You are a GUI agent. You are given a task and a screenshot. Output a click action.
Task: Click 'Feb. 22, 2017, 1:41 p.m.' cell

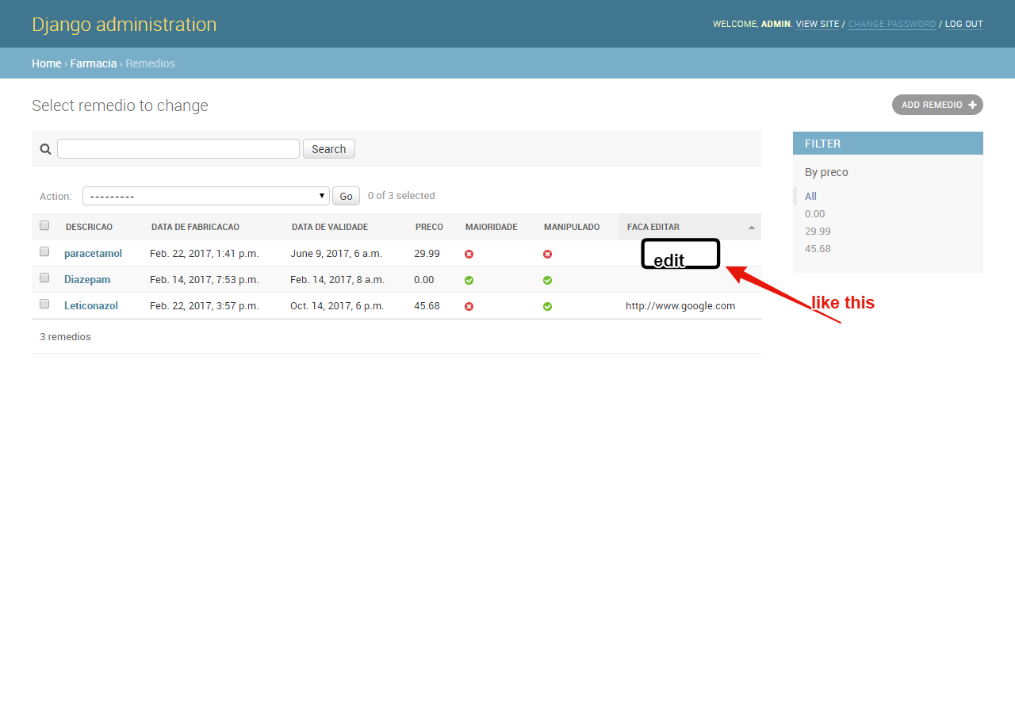coord(205,254)
